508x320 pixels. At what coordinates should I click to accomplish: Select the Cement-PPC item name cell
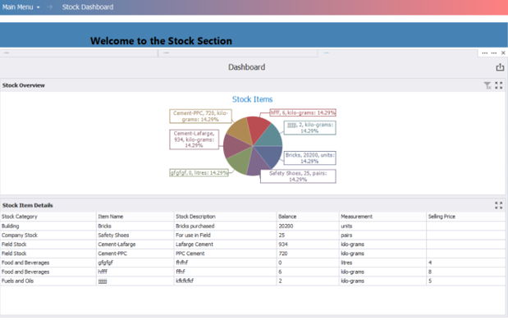(x=135, y=254)
